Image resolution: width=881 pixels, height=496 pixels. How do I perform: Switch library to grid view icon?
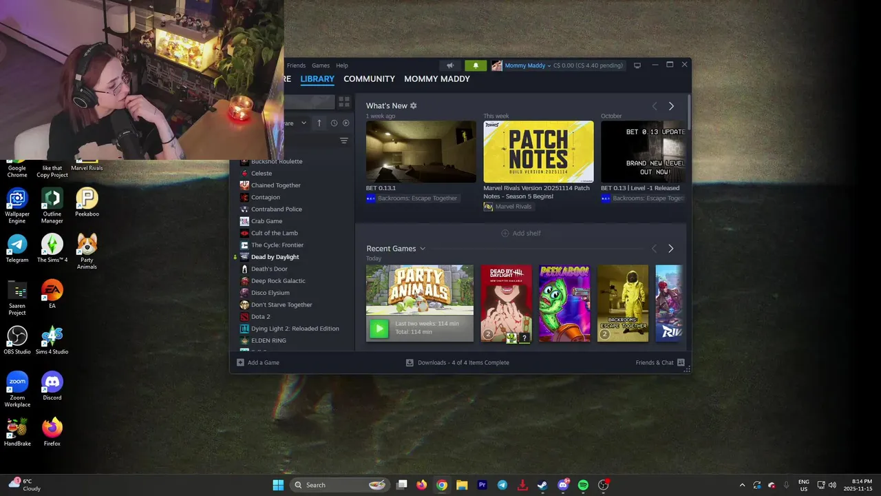click(344, 102)
